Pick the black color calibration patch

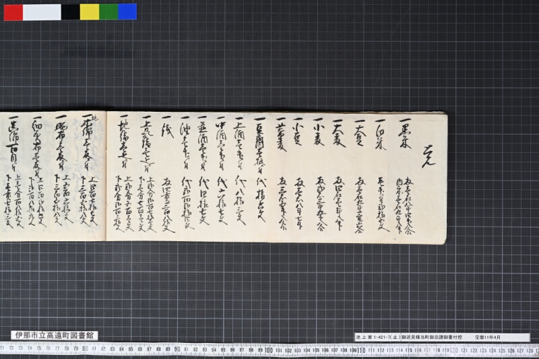[x=71, y=12]
